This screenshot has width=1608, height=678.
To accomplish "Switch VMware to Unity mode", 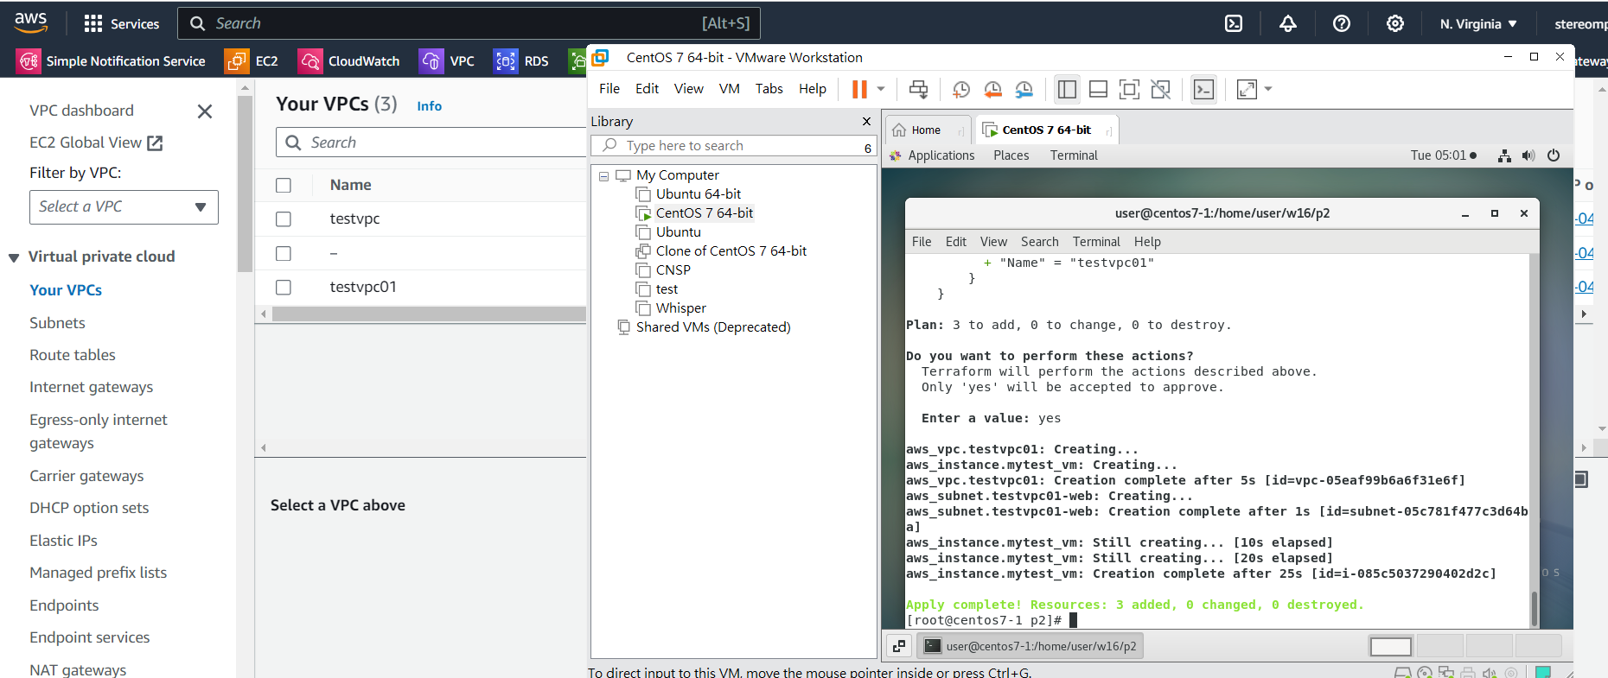I will point(1161,89).
